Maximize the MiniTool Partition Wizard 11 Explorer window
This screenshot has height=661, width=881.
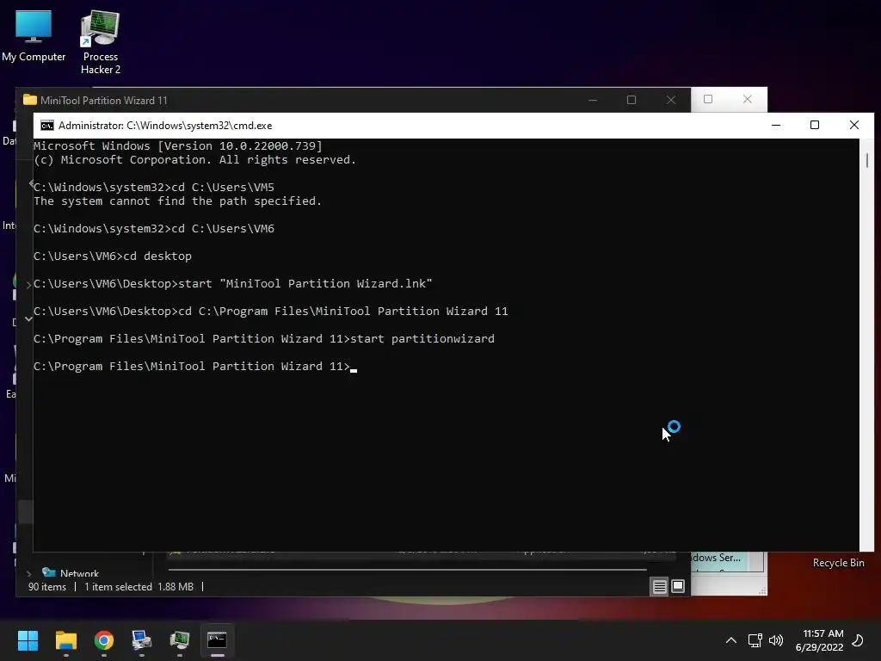coord(631,100)
